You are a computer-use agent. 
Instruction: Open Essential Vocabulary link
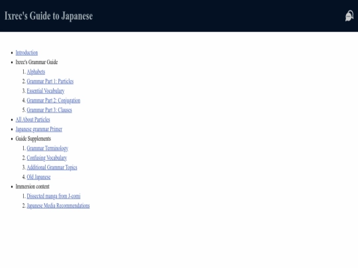tap(46, 91)
